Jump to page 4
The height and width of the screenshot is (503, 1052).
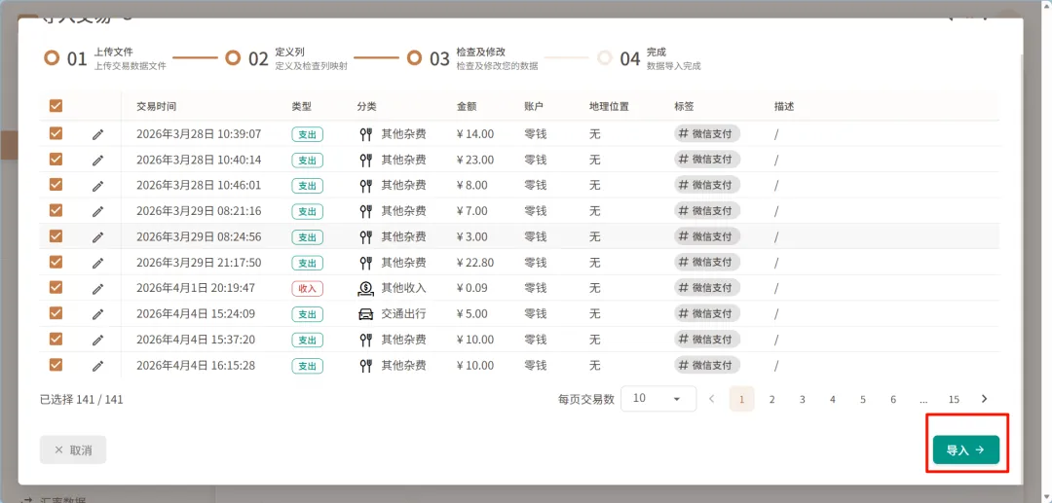click(833, 399)
